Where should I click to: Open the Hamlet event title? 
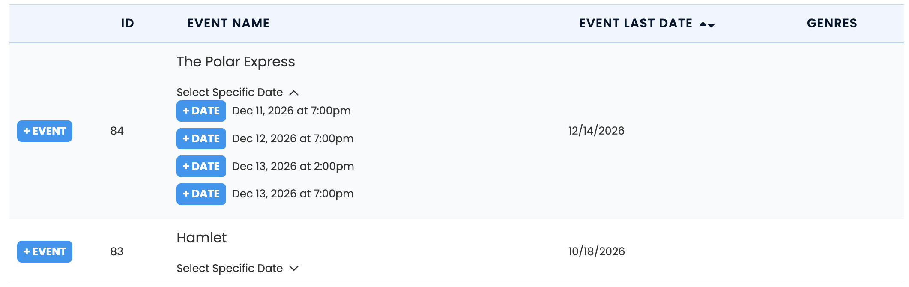201,238
